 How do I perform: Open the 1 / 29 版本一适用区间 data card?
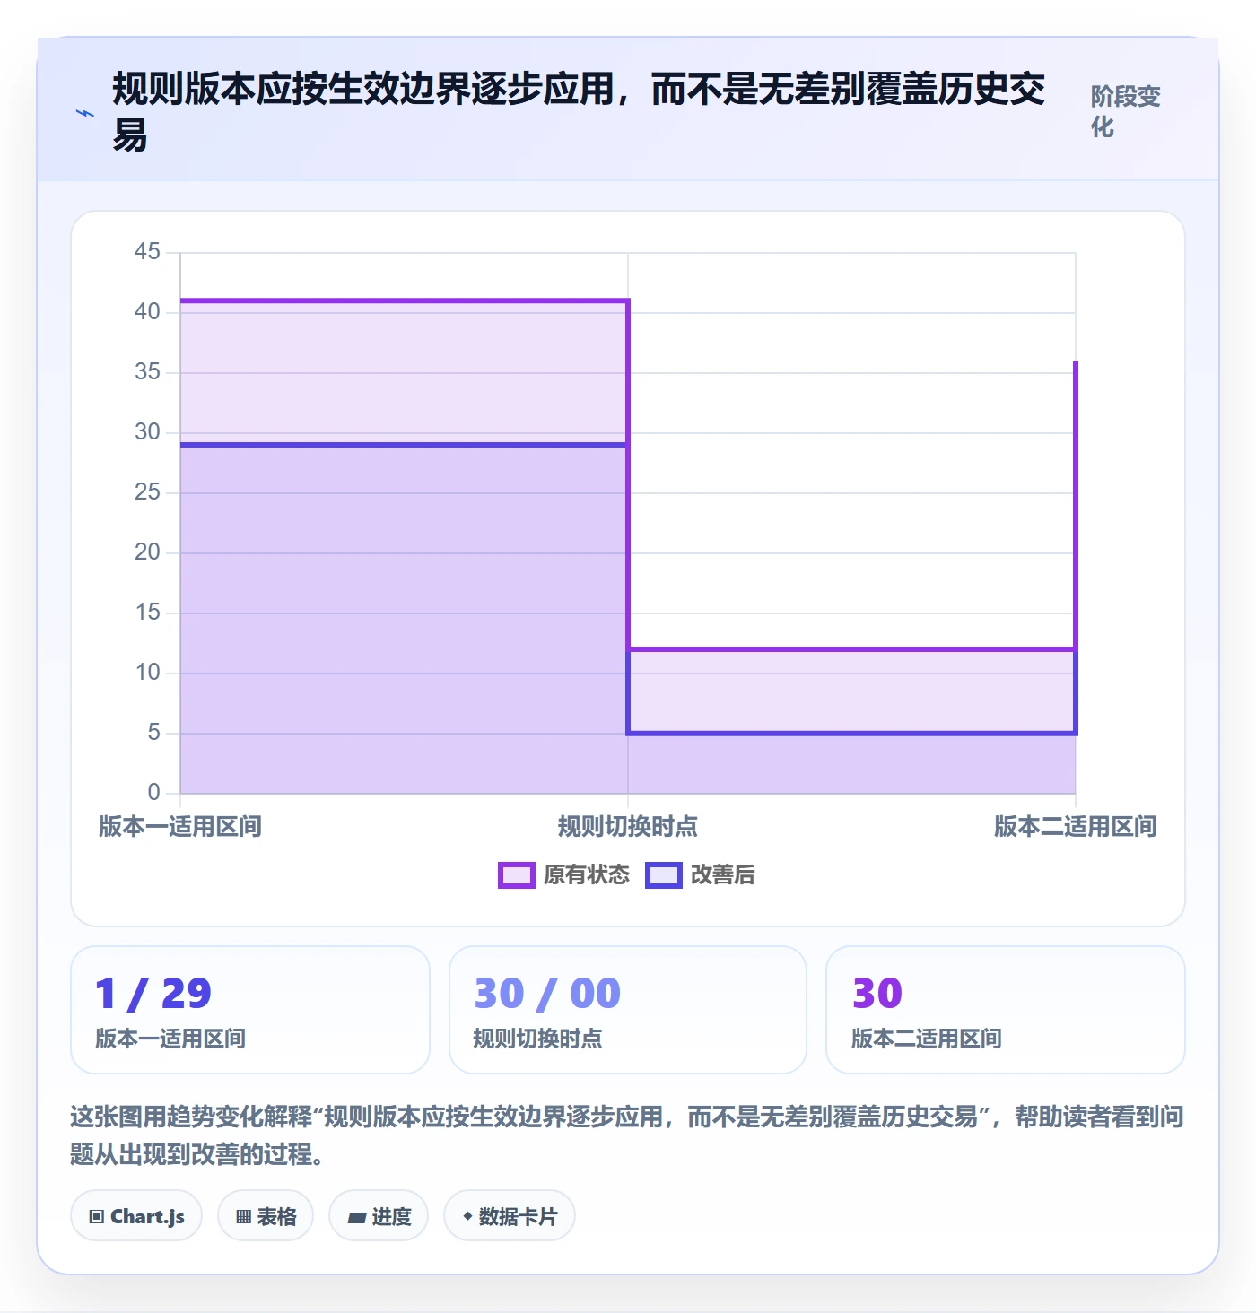coord(250,1010)
